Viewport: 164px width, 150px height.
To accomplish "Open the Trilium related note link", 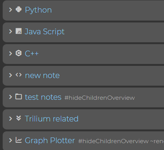I will click(51, 119).
